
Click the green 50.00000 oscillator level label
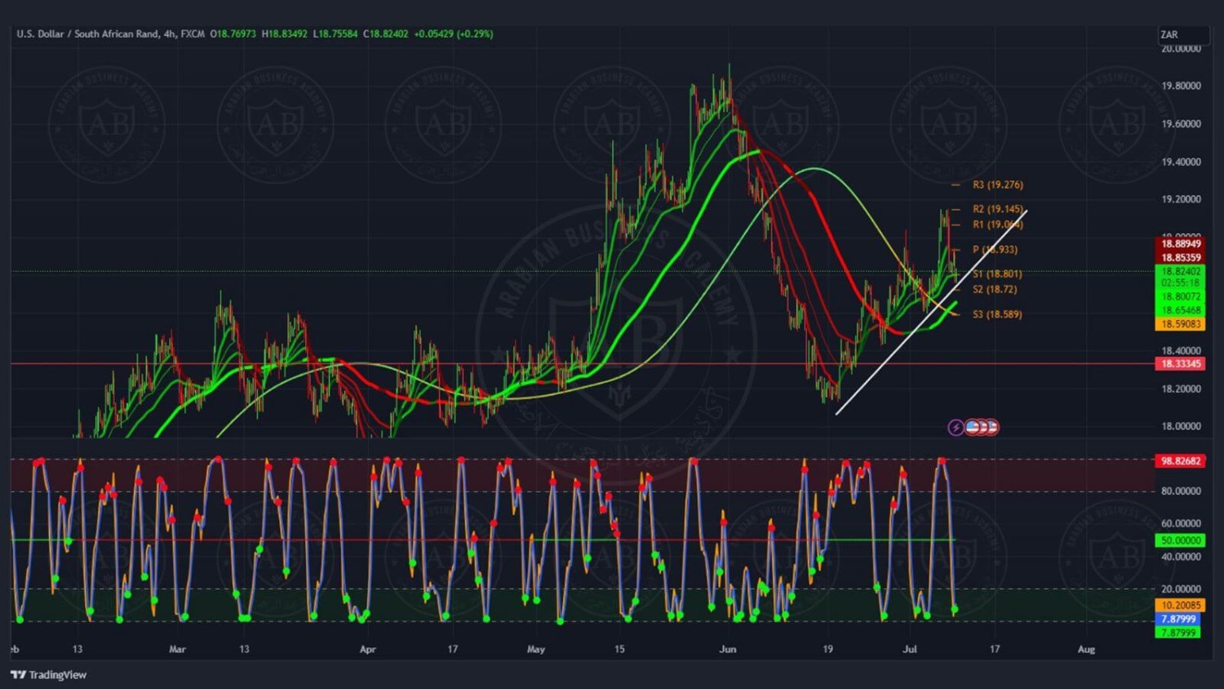click(x=1180, y=540)
